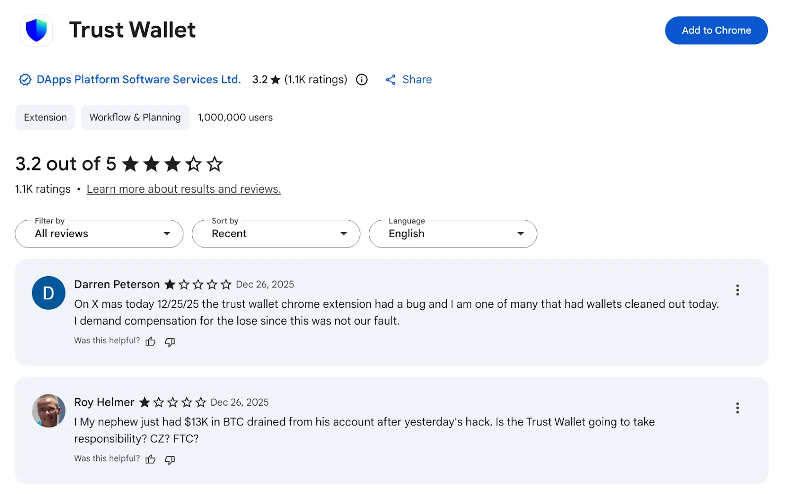
Task: Click thumbs down on Darren Peterson's review
Action: (x=170, y=342)
